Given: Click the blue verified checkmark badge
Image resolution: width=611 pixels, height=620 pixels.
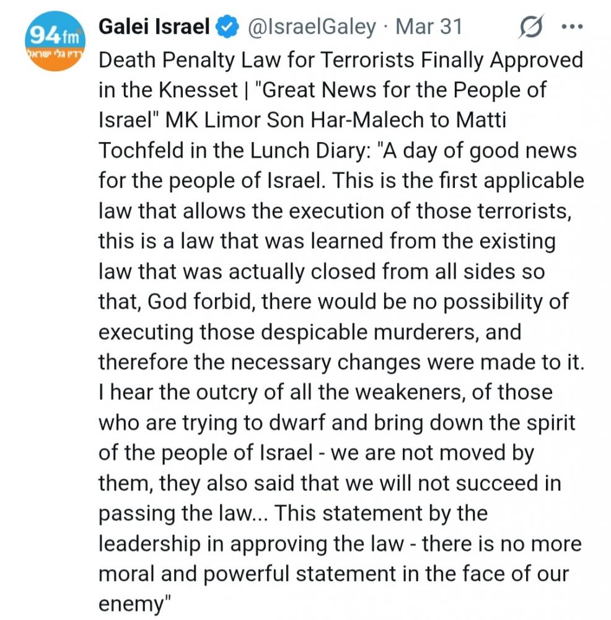Looking at the screenshot, I should tap(227, 27).
